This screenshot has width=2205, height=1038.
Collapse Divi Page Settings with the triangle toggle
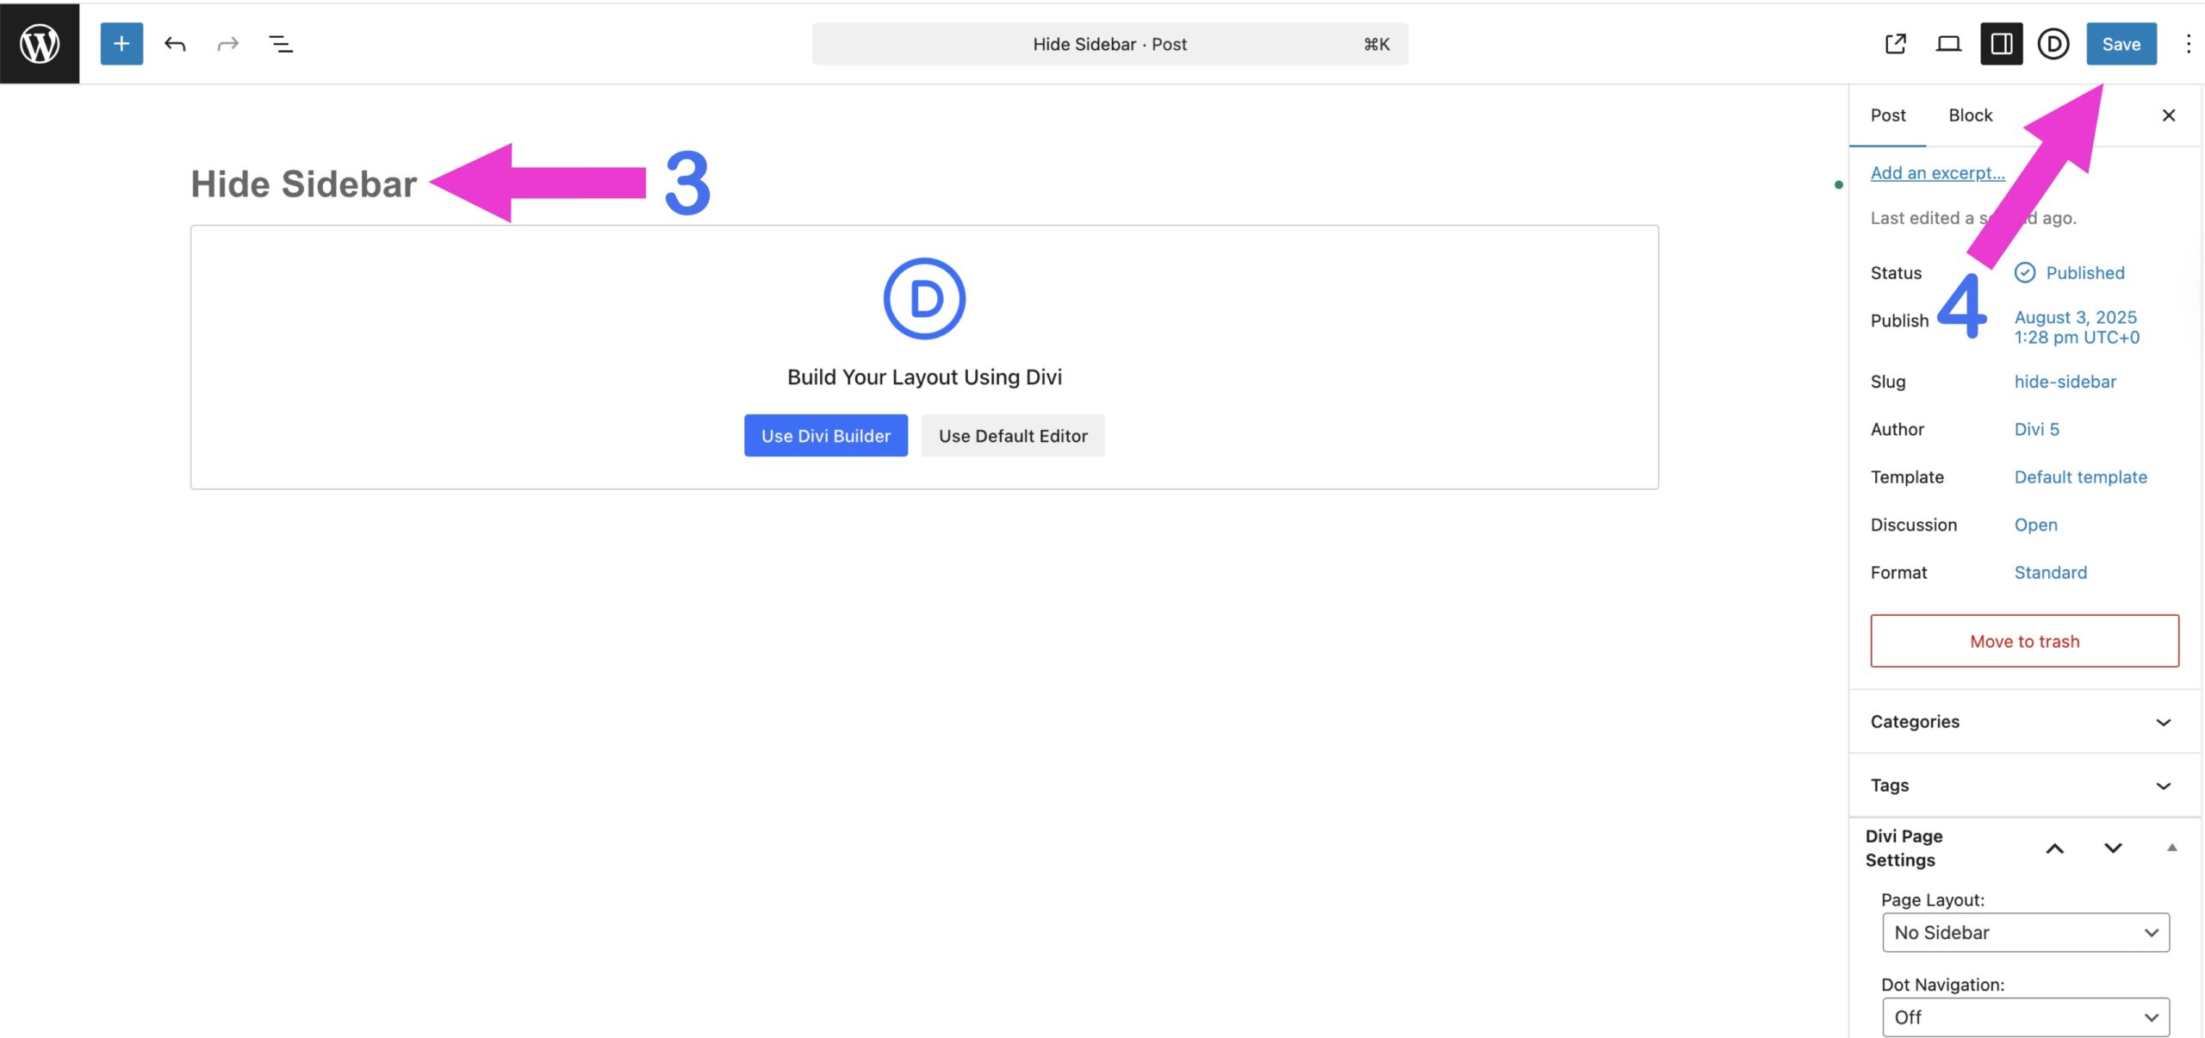[x=2172, y=848]
